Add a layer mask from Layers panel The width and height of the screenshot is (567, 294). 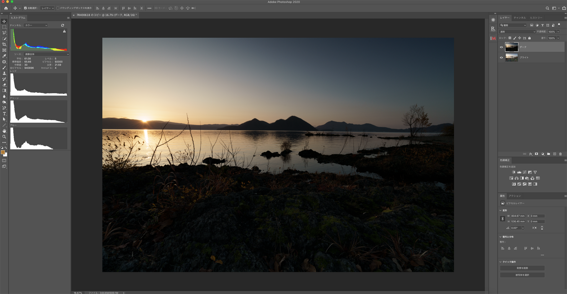pyautogui.click(x=537, y=154)
